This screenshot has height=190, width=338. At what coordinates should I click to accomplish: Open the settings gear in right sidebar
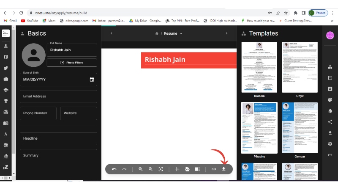pos(330,144)
